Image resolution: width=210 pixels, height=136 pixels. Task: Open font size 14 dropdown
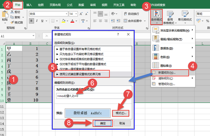[76, 14]
